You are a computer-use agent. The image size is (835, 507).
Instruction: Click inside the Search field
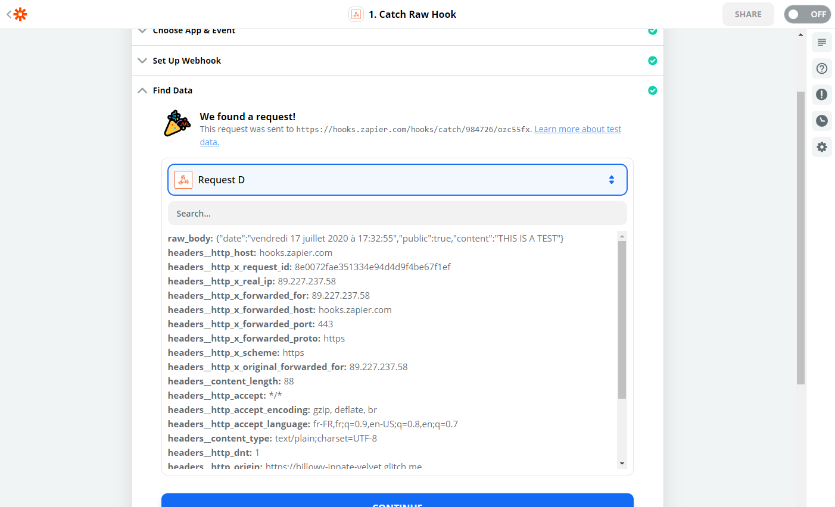tap(397, 212)
